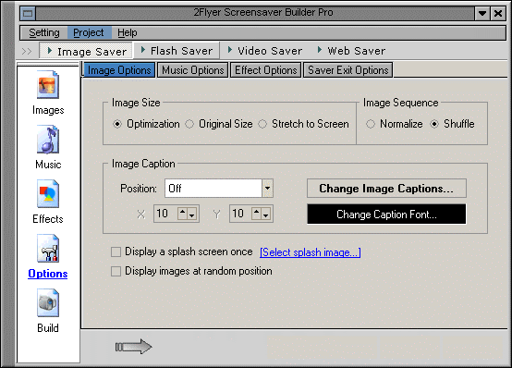The image size is (512, 368).
Task: Enable Display images at random position
Action: pos(116,271)
